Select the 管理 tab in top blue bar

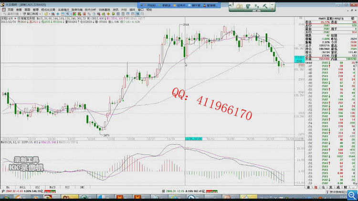tap(211, 5)
